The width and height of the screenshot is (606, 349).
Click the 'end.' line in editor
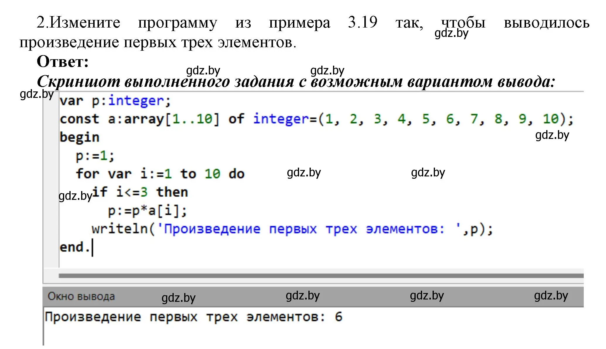point(75,247)
